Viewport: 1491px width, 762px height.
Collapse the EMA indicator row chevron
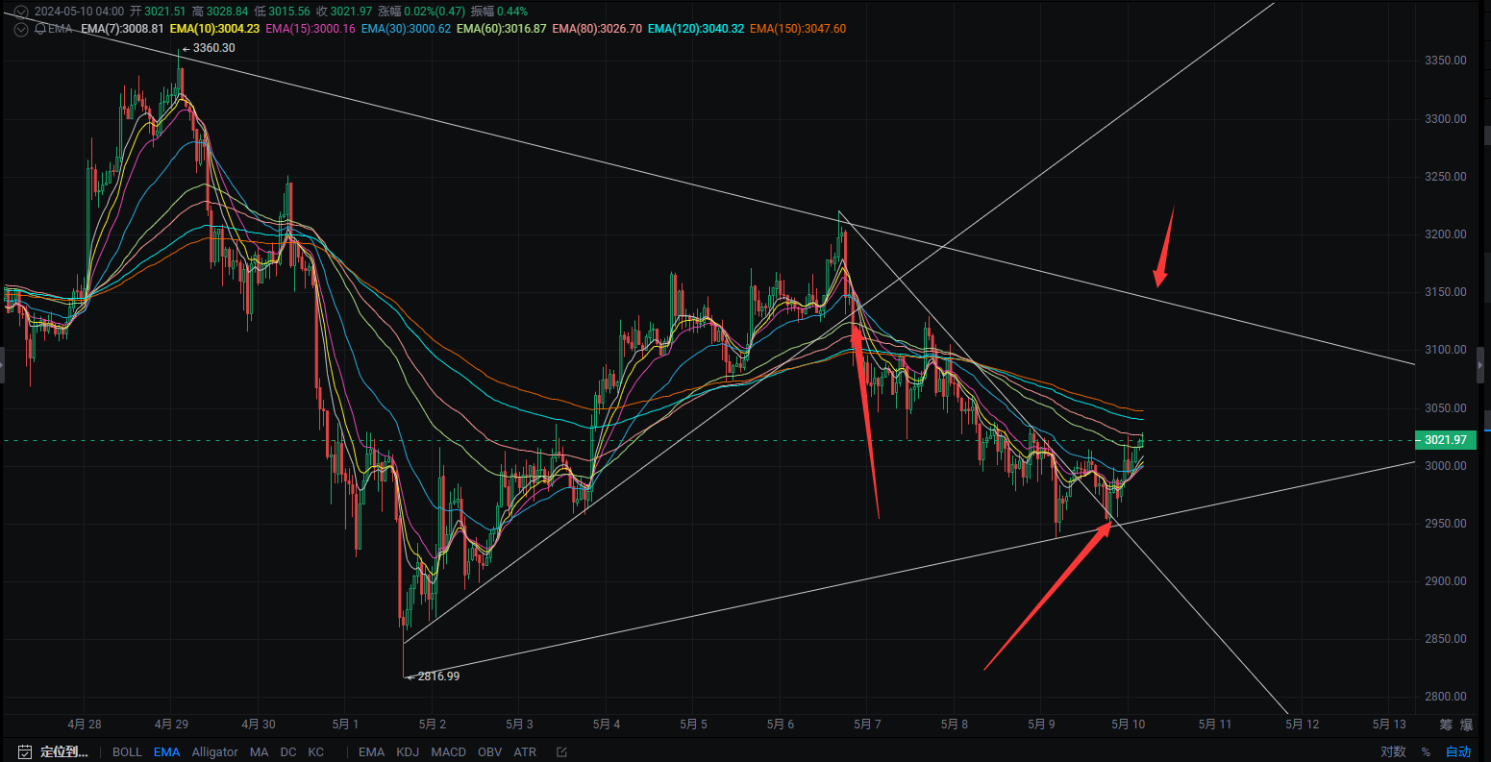[x=20, y=29]
